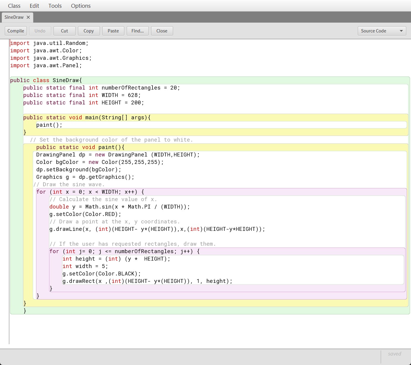411x365 pixels.
Task: Open the Tools menu
Action: tap(55, 6)
